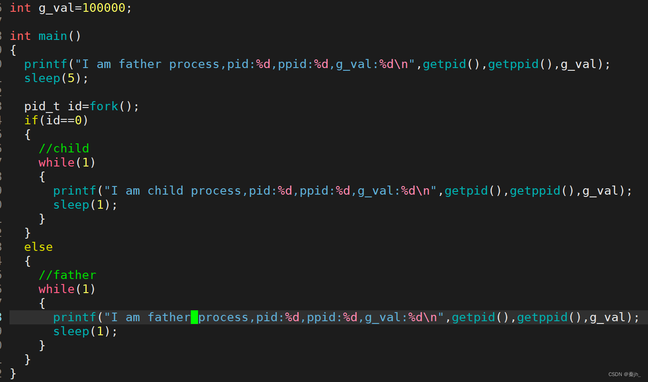Screen dimensions: 648x382
Task: Click the //father comment
Action: click(x=68, y=275)
